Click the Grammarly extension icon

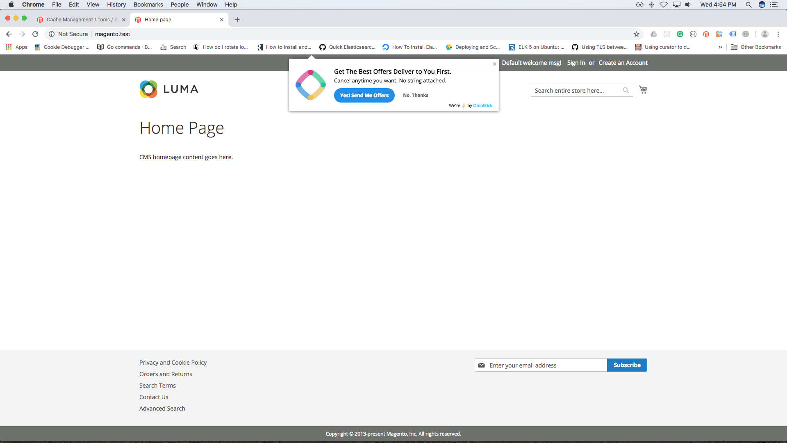click(680, 34)
